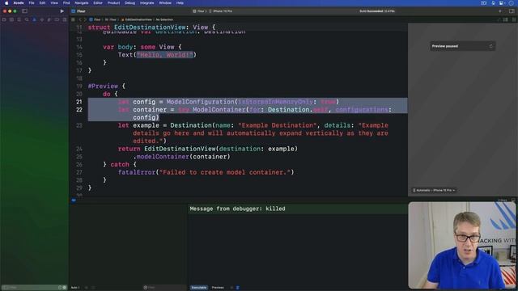
Task: Click the .modelContainer(container) modifier text
Action: [181, 157]
